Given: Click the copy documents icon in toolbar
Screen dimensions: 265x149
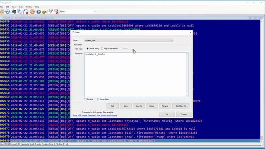Looking at the screenshot, I should (19, 12).
